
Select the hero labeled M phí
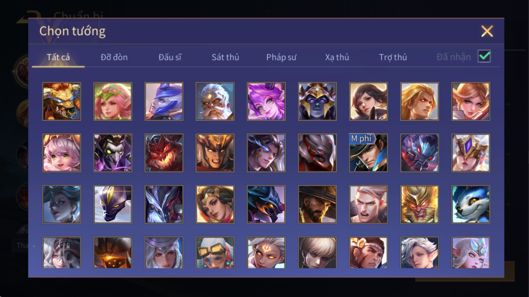368,153
